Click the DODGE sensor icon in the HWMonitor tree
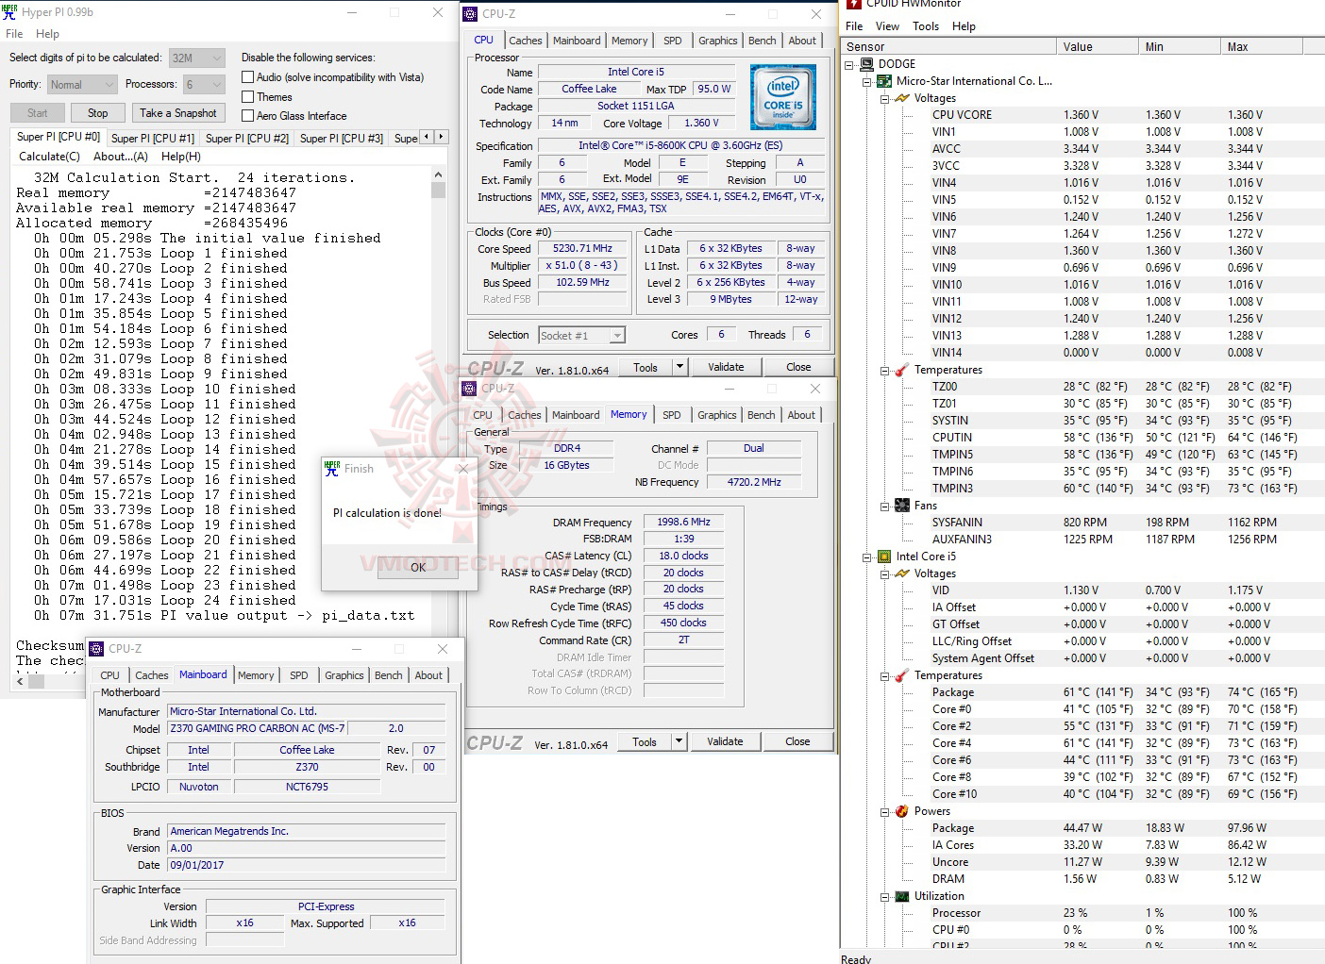Image resolution: width=1325 pixels, height=964 pixels. click(866, 63)
